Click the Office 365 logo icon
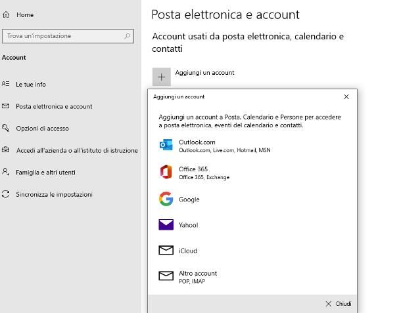Image resolution: width=401 pixels, height=313 pixels. (166, 172)
